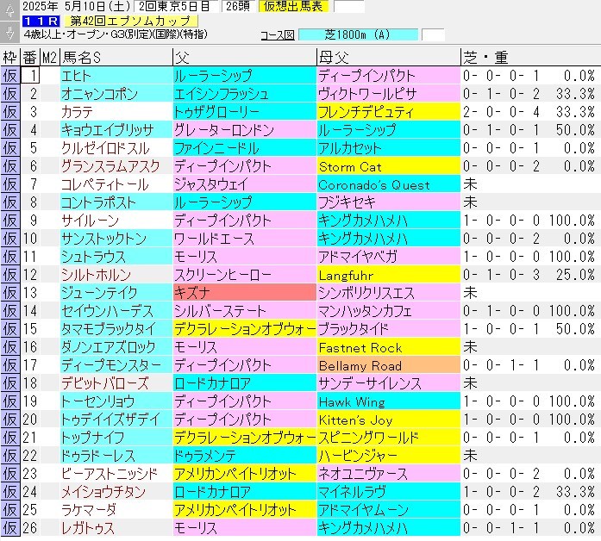Select horse name グランスラムアスク
The height and width of the screenshot is (541, 601).
point(116,165)
